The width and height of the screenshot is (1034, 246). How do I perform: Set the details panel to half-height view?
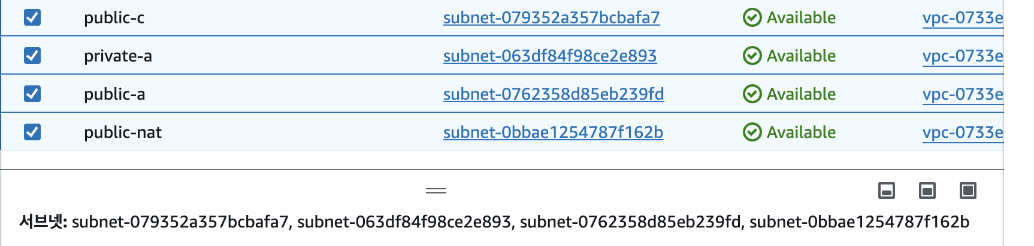pos(927,190)
